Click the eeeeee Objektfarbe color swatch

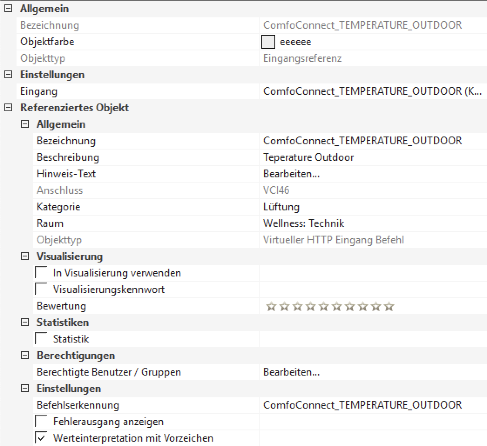[268, 42]
